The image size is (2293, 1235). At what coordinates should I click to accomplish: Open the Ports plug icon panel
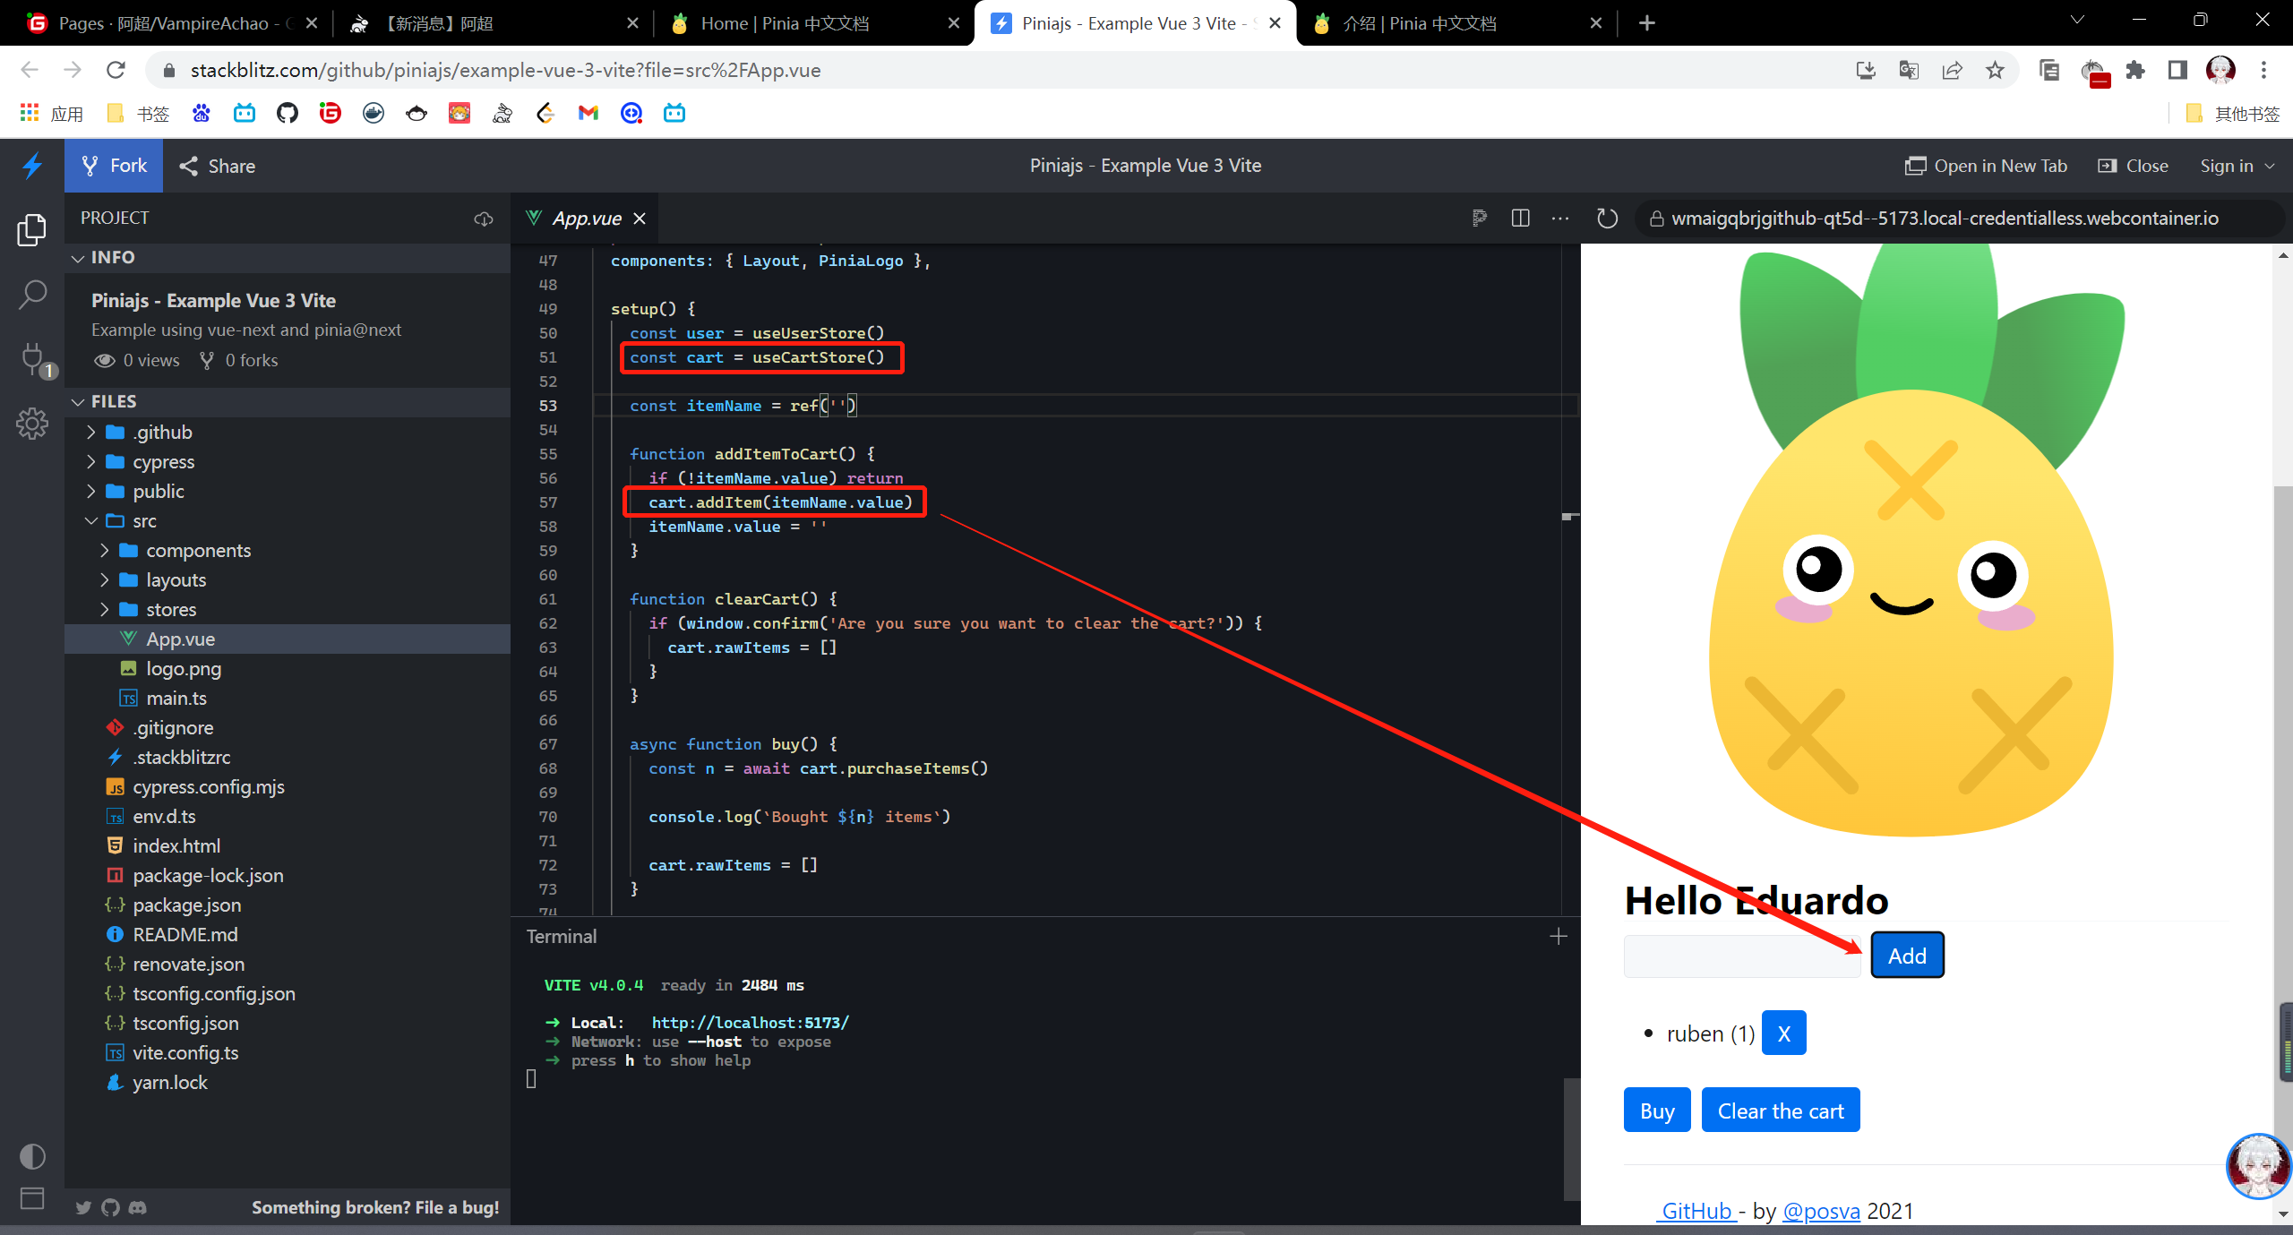[x=32, y=358]
